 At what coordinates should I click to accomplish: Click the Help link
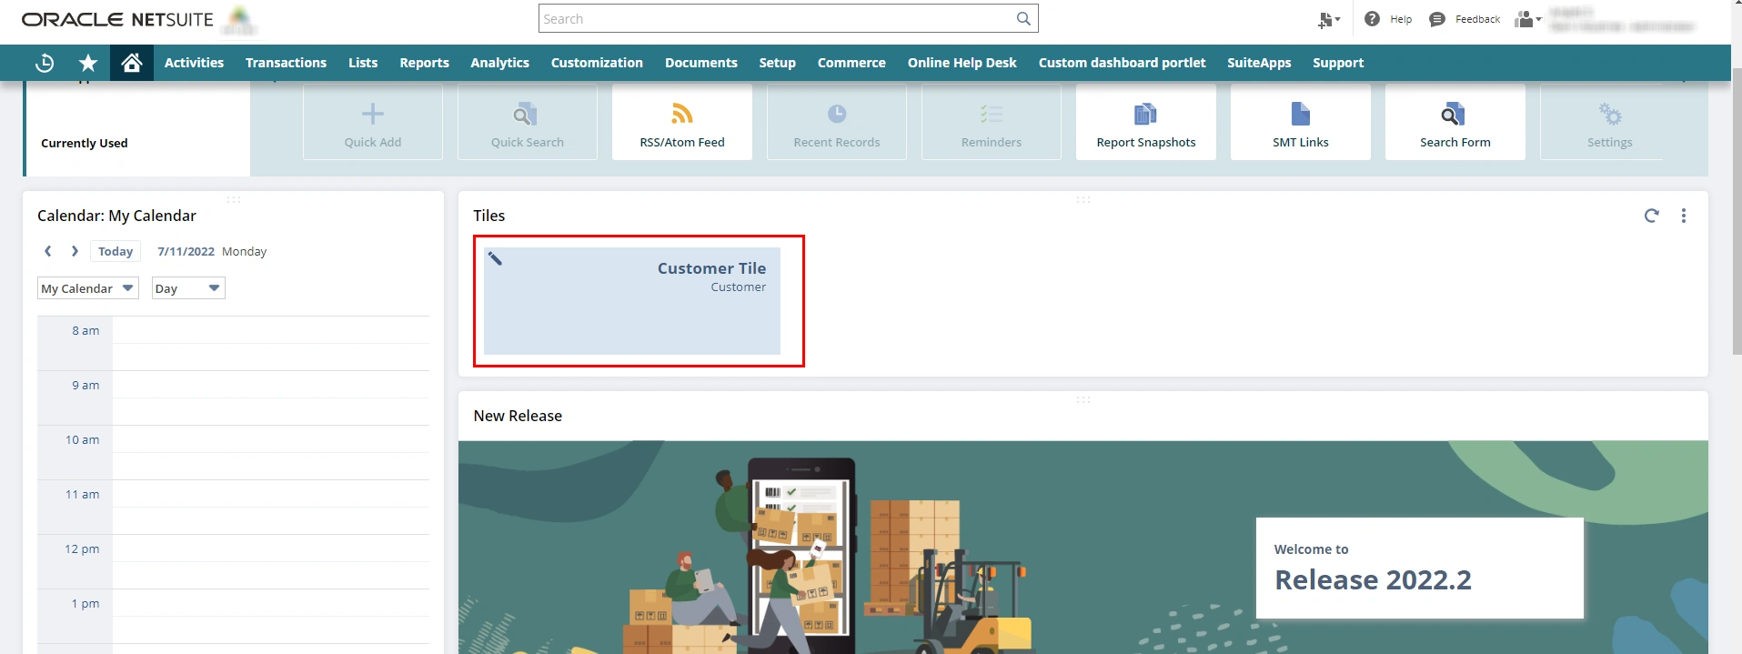pos(1401,19)
